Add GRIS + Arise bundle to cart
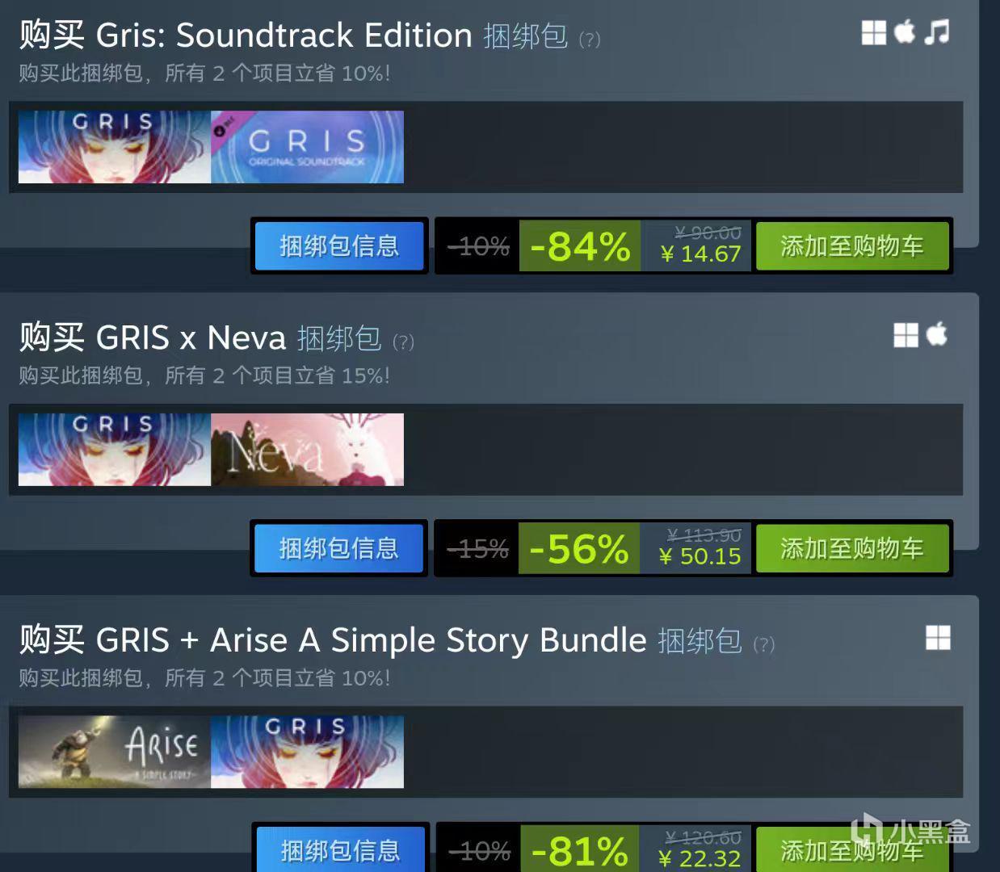This screenshot has height=872, width=1000. [852, 849]
